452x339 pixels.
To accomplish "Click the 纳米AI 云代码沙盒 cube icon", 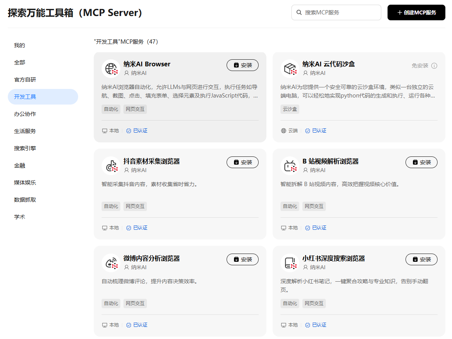I will 290,69.
